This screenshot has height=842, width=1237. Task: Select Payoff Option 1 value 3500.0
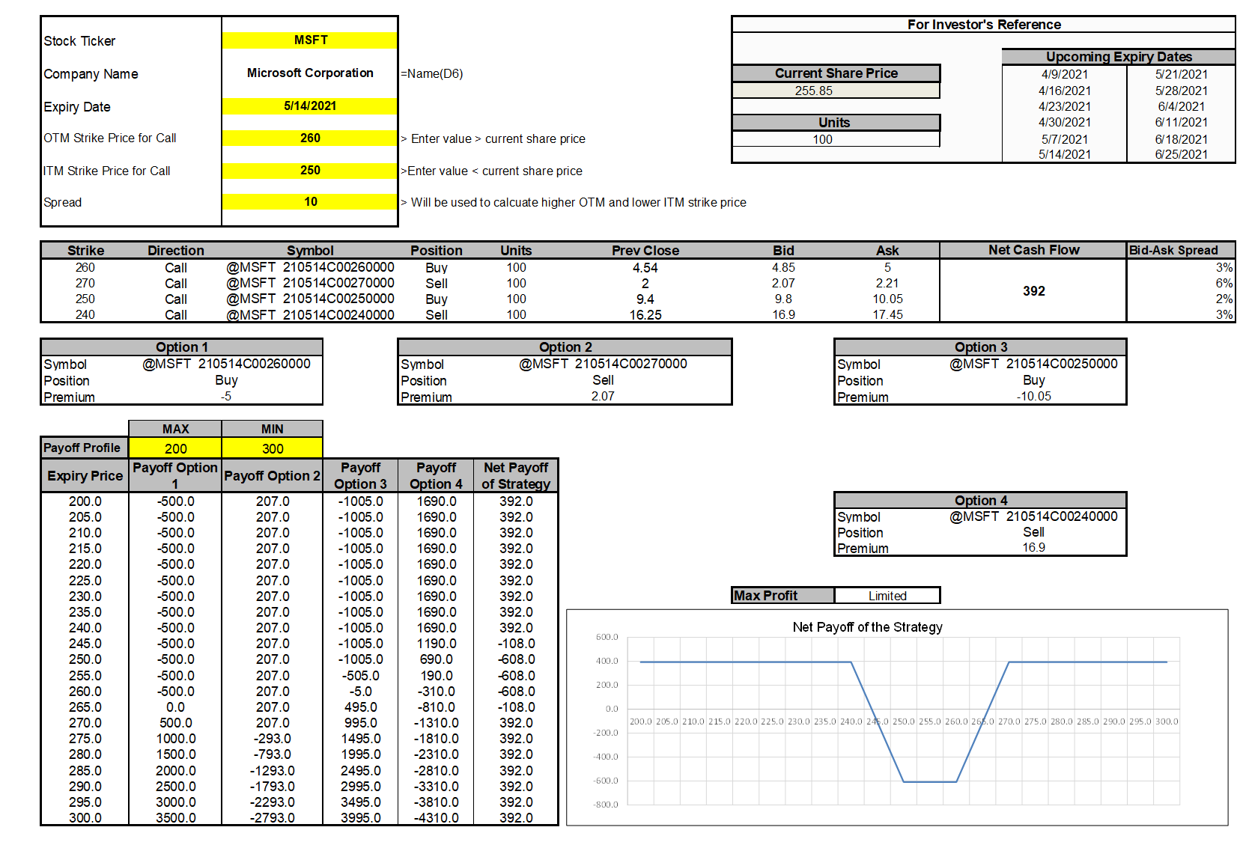coord(175,818)
